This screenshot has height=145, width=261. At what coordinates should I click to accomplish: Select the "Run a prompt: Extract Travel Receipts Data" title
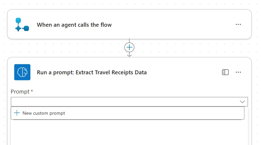click(x=92, y=72)
